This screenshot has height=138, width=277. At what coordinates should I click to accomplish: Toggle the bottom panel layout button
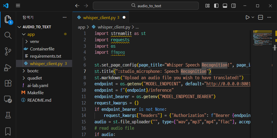[x=225, y=6]
